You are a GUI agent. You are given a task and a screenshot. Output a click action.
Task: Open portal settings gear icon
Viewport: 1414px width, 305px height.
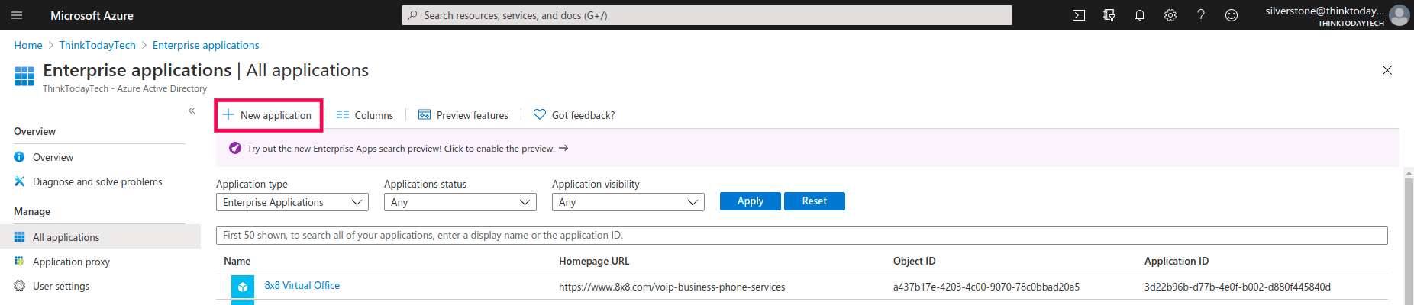coord(1170,15)
